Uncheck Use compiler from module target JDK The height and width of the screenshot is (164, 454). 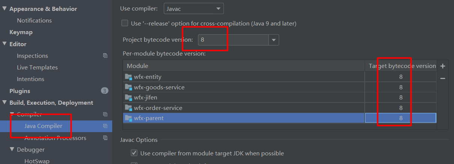[x=134, y=153]
